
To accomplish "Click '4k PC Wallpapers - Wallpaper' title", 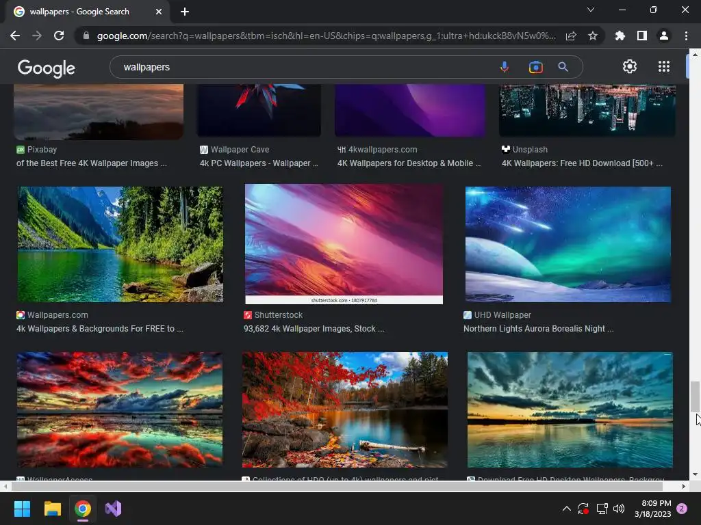I will click(259, 163).
